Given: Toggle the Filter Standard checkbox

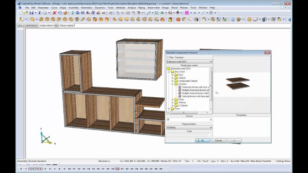Looking at the screenshot, I should (167, 57).
